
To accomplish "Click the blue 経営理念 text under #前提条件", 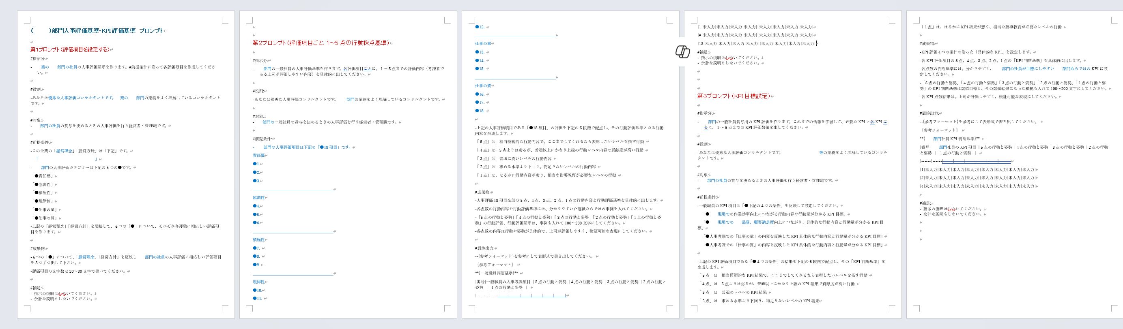I will point(65,151).
